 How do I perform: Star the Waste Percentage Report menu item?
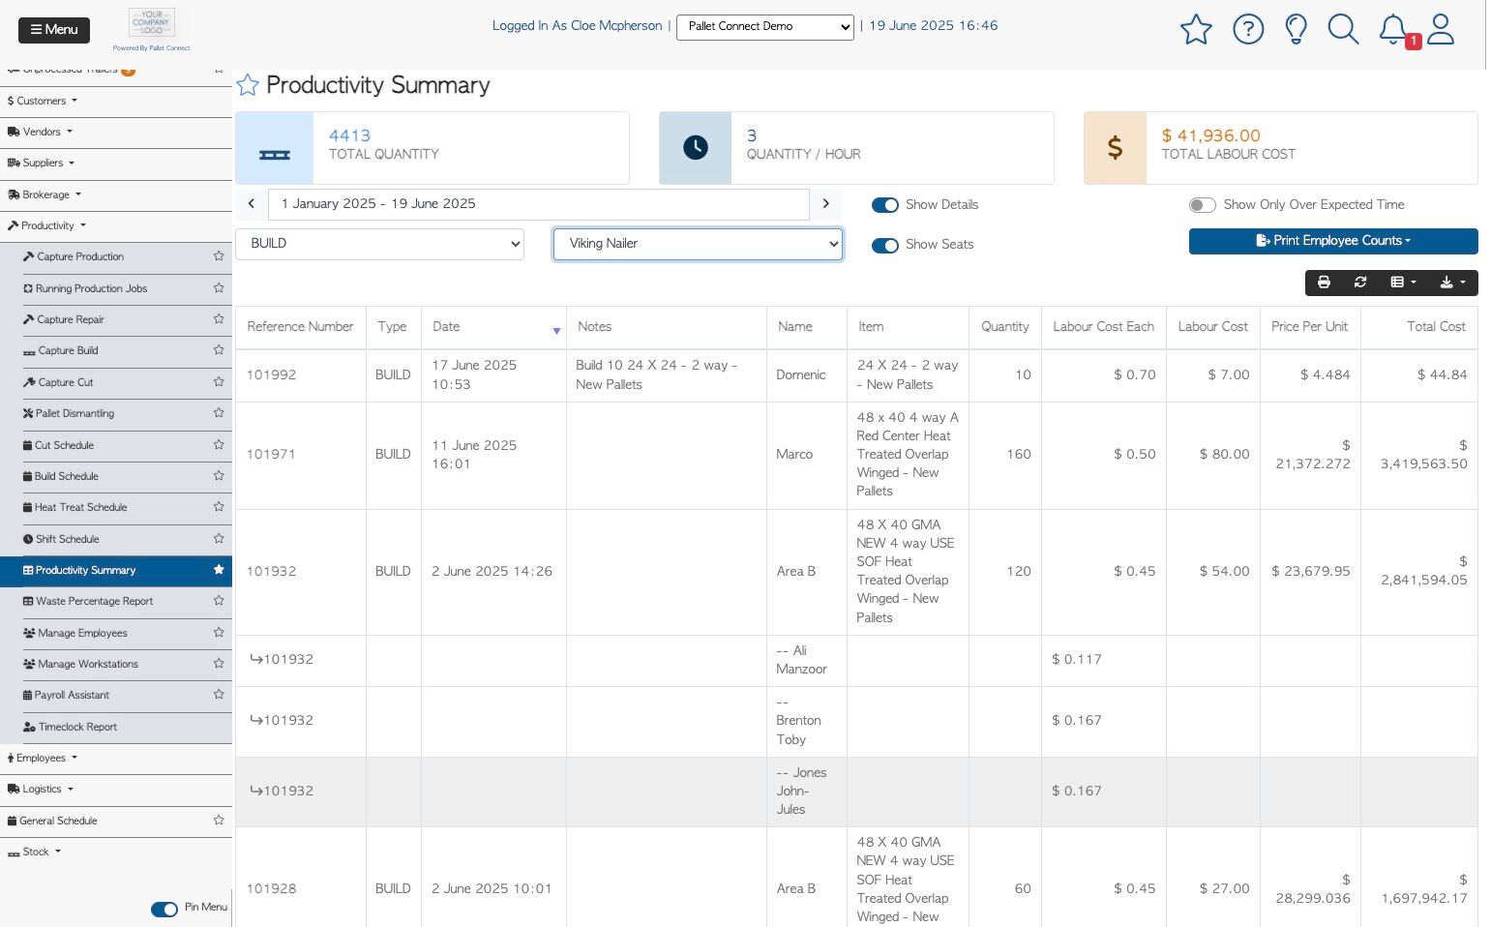(x=219, y=601)
